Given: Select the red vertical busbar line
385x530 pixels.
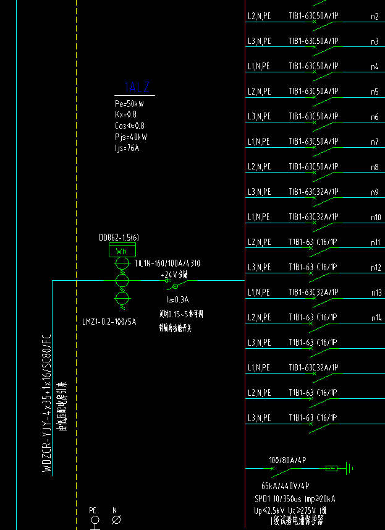Looking at the screenshot, I should coord(245,247).
